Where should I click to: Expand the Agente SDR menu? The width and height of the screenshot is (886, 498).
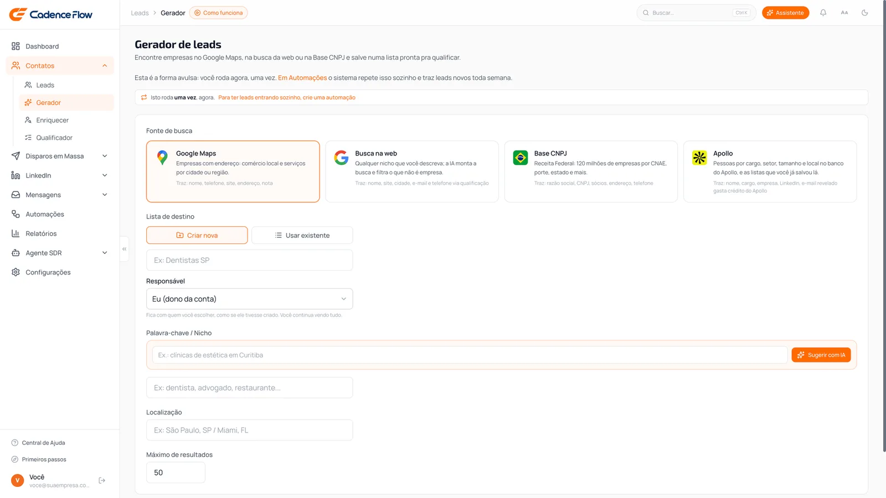click(60, 253)
